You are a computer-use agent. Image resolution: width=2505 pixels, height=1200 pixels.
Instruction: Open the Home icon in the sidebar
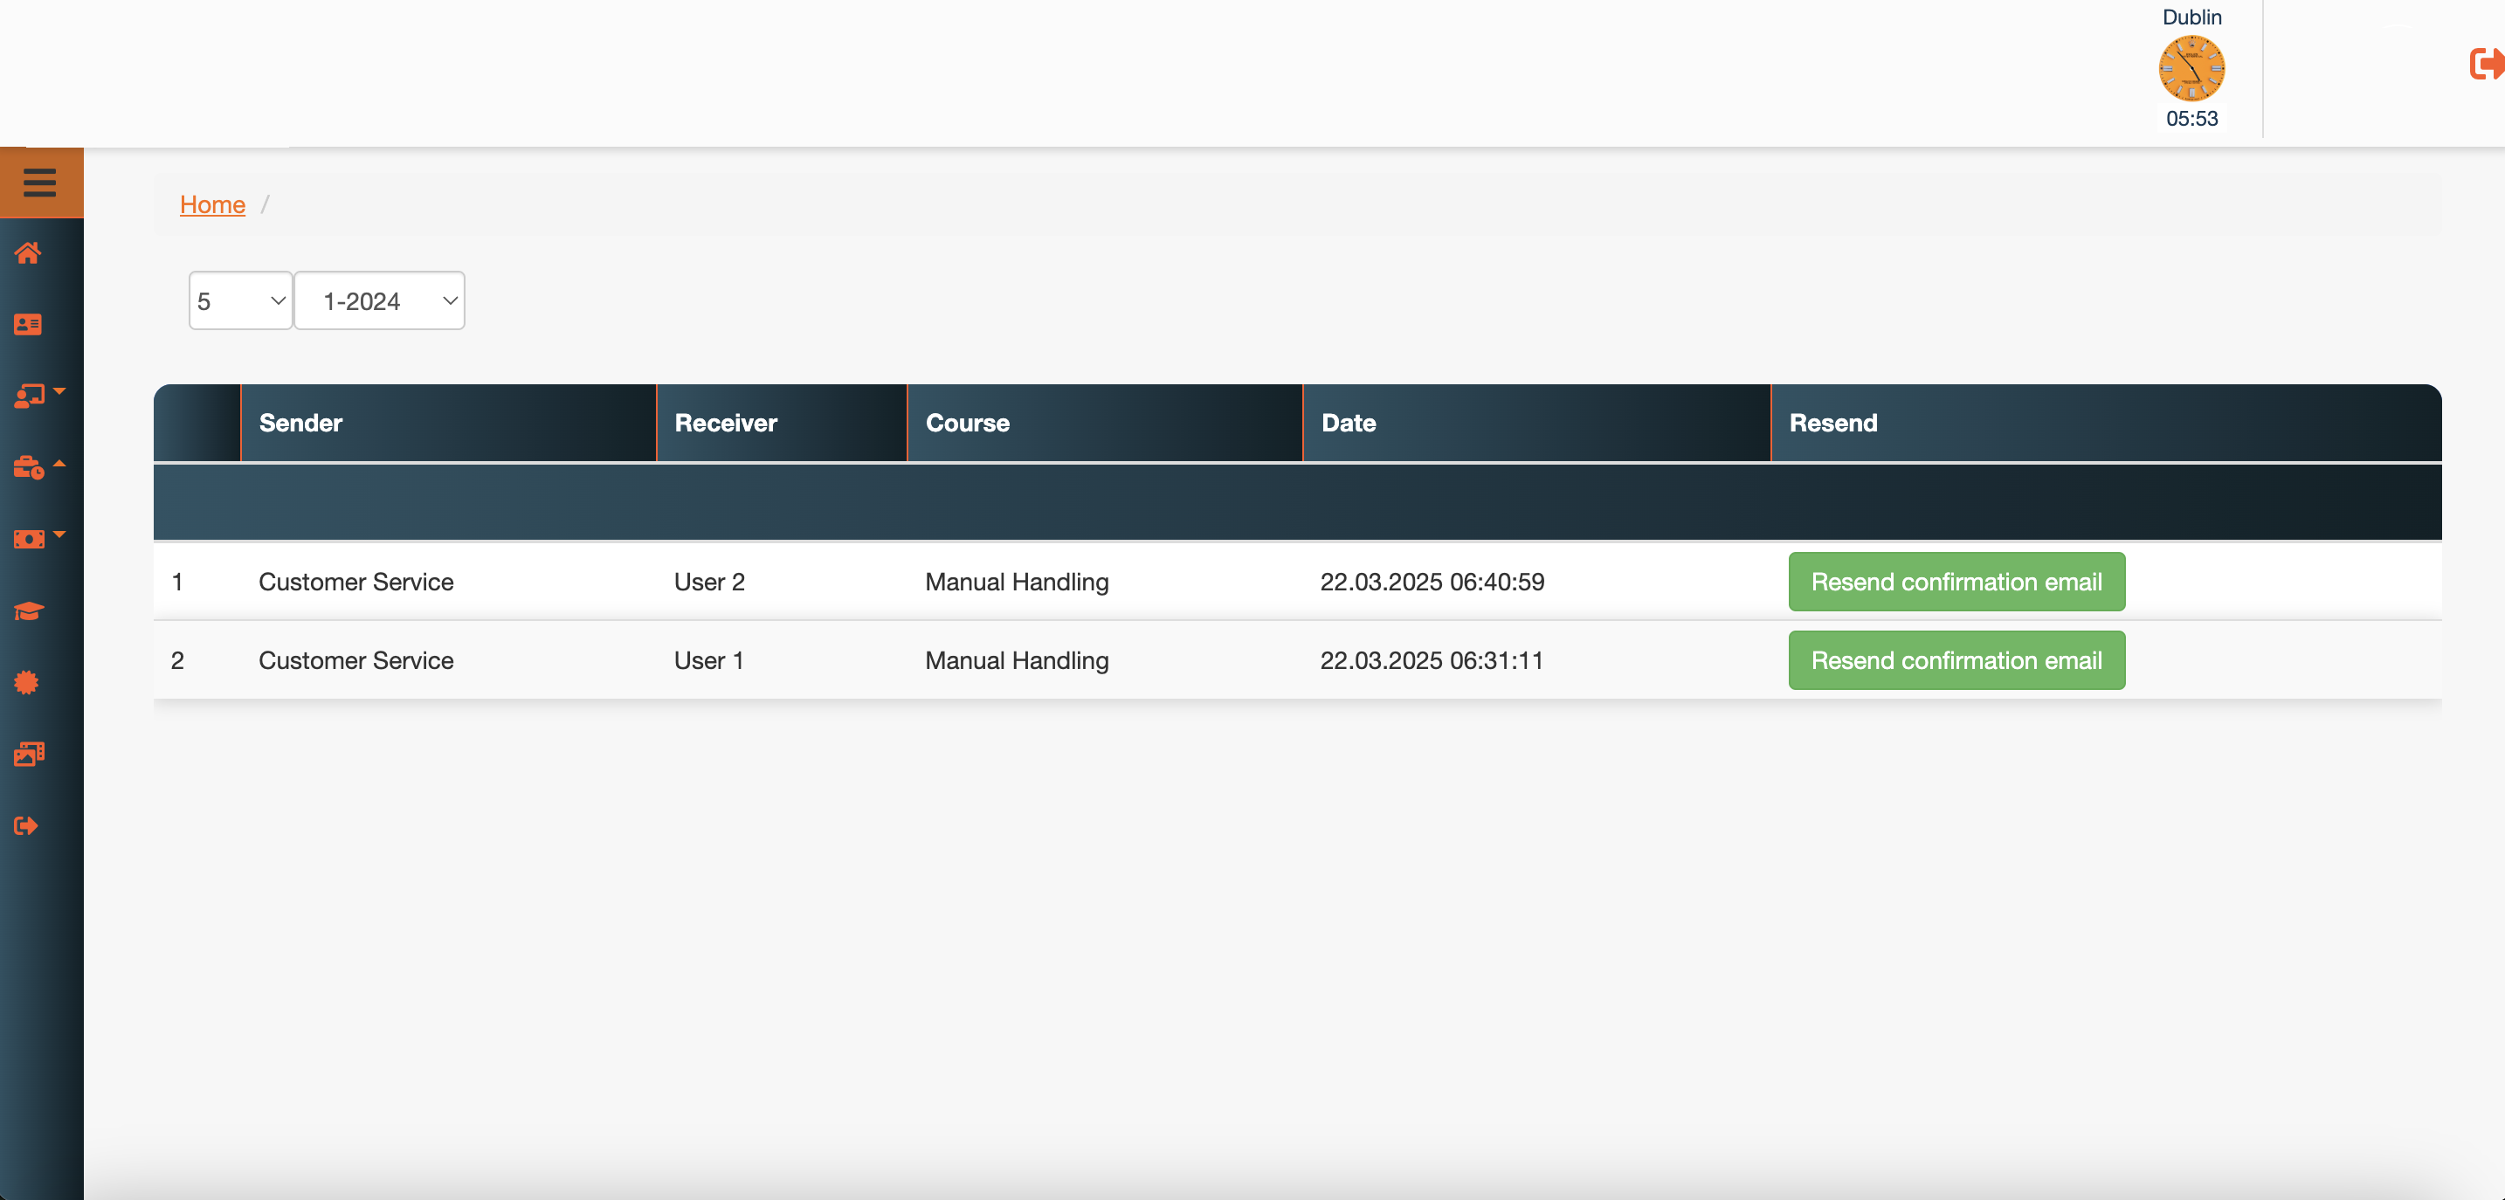(x=28, y=254)
